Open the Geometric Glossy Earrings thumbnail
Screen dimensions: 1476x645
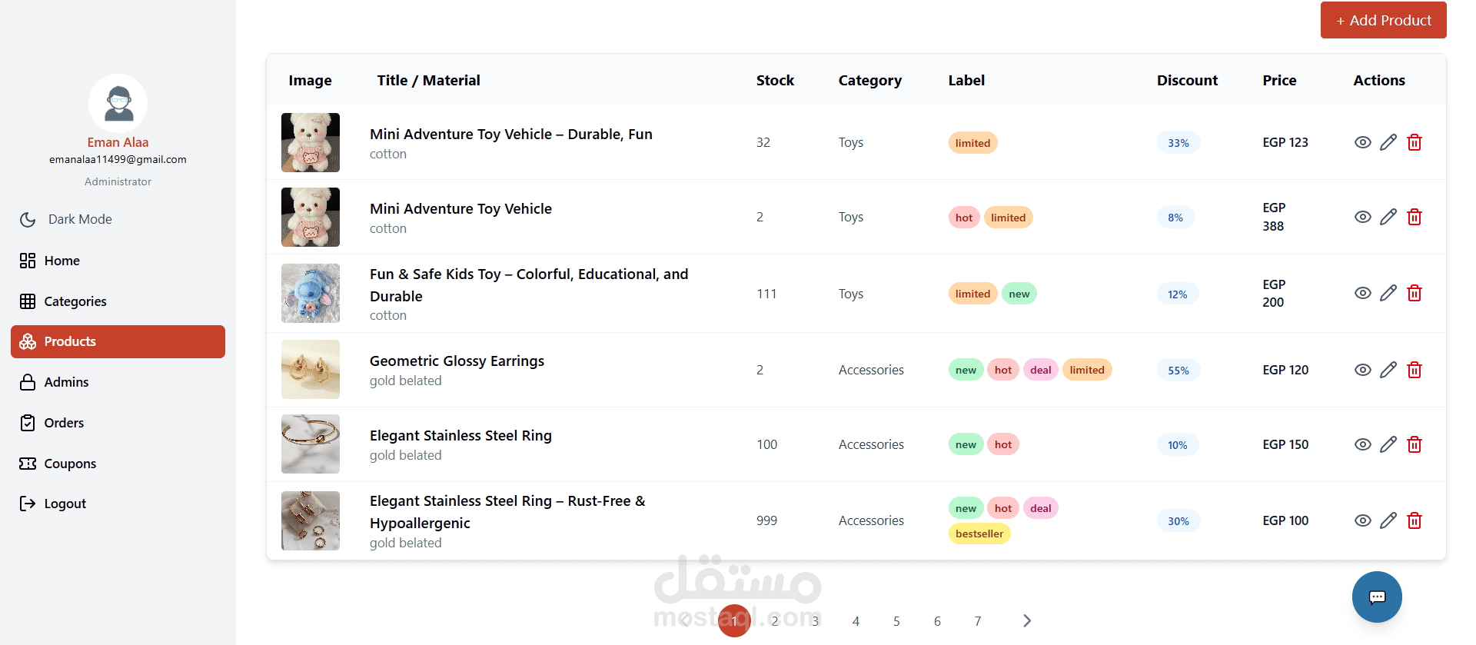click(311, 370)
